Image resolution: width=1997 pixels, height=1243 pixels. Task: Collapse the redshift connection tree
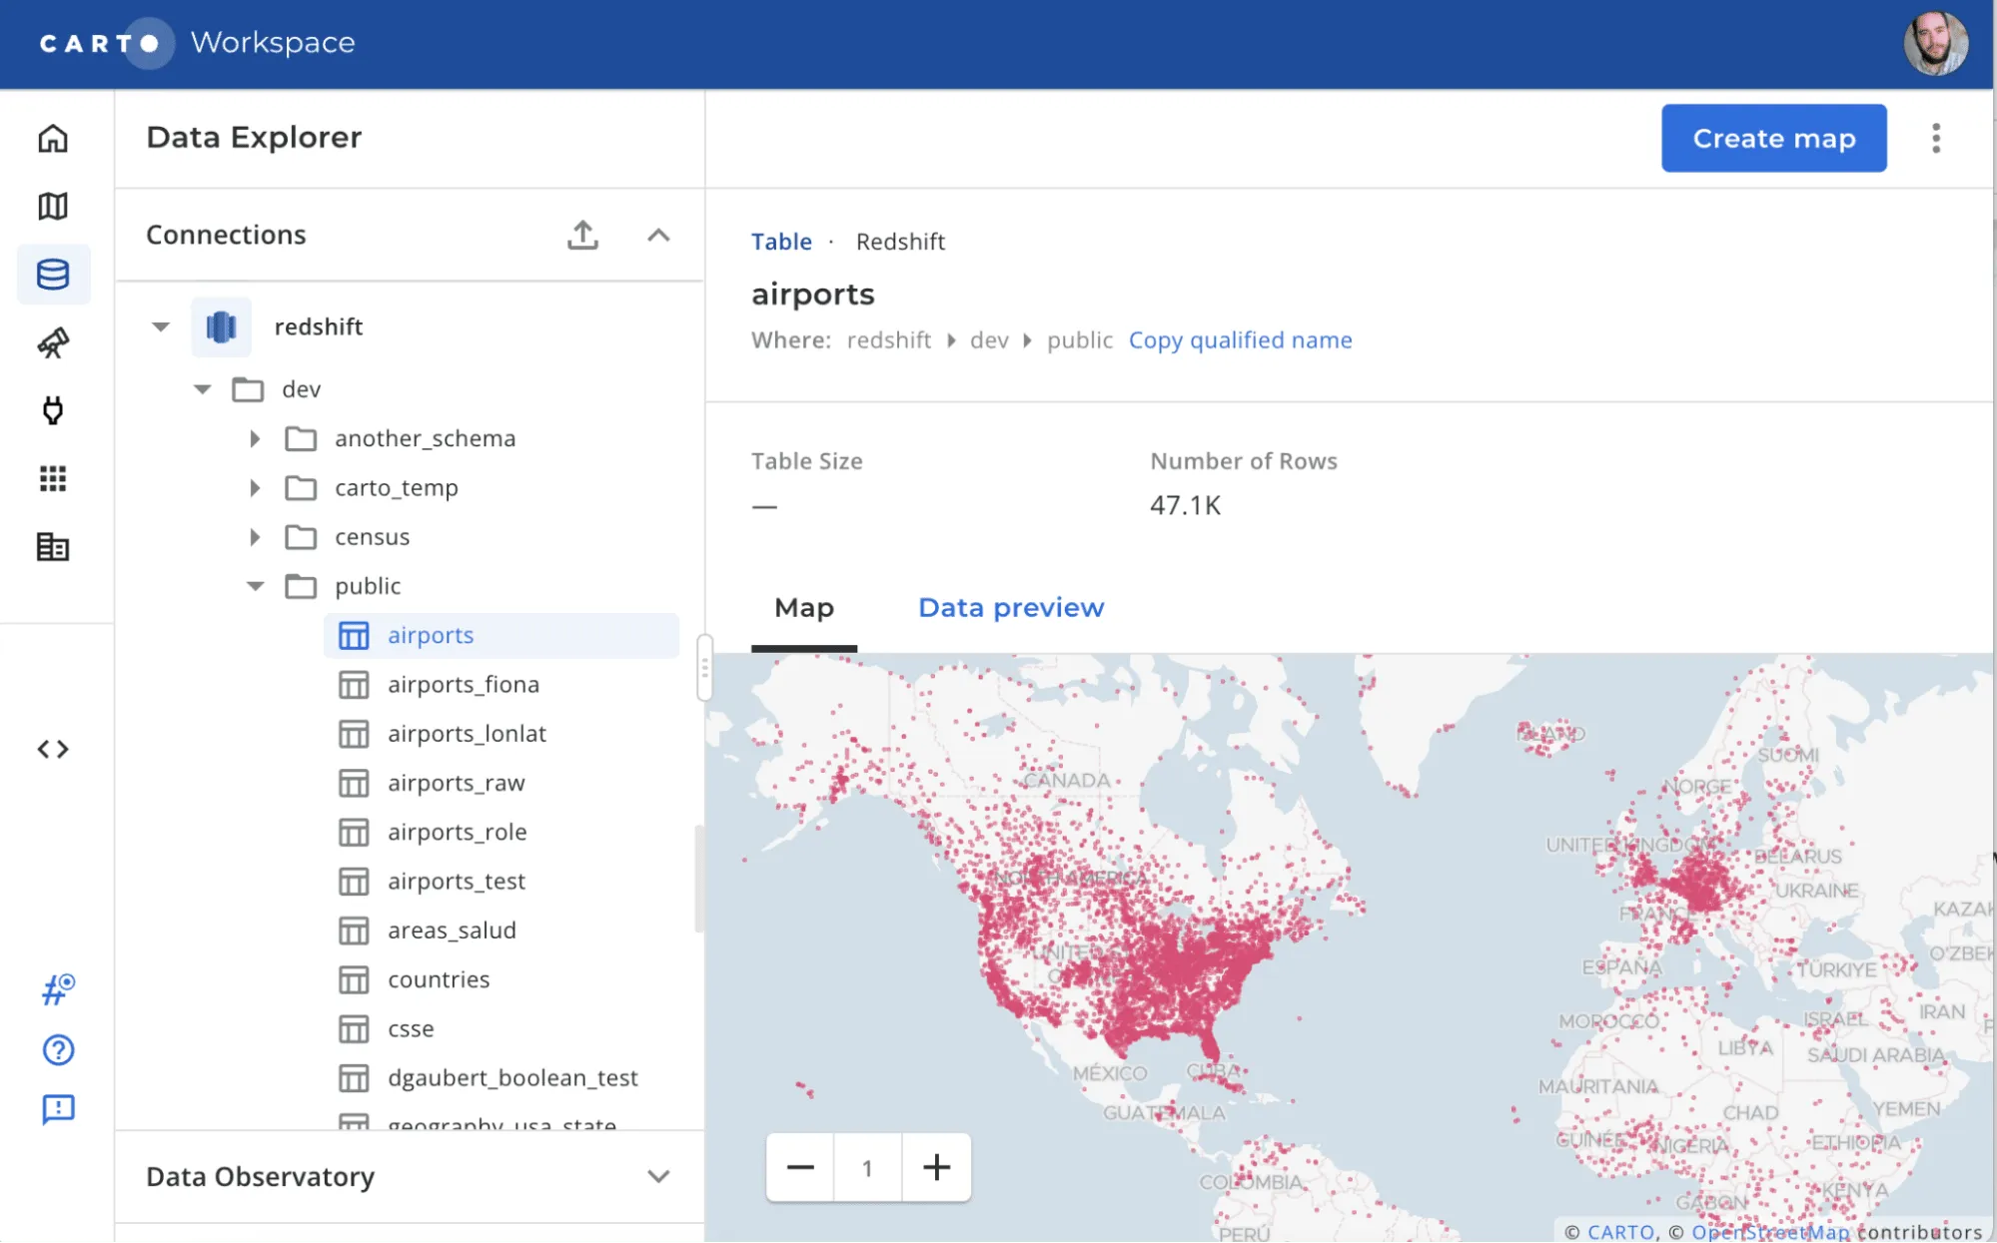(x=160, y=326)
